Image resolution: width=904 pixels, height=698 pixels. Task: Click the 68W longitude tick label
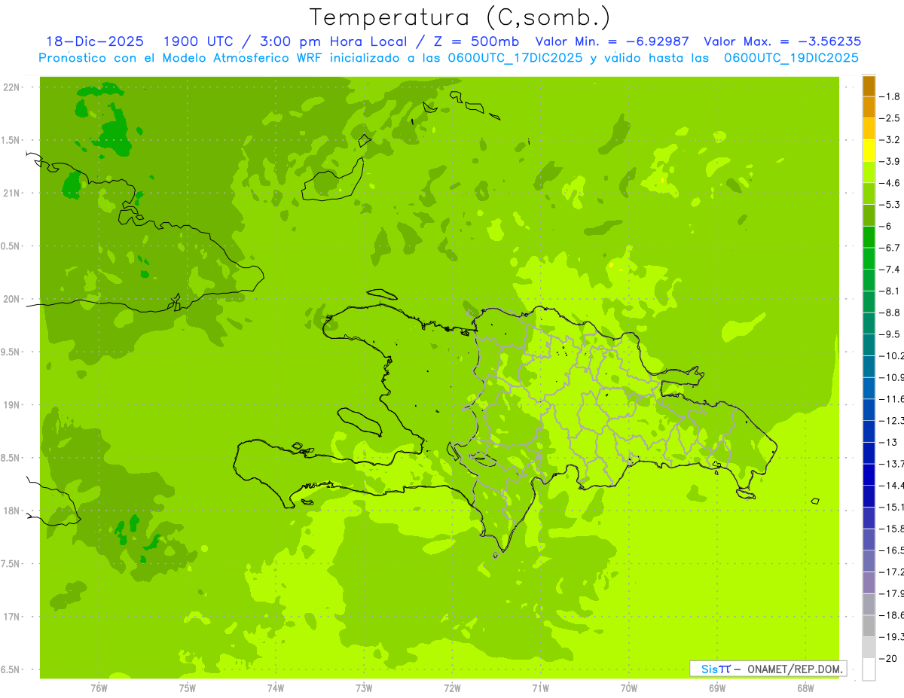point(805,687)
